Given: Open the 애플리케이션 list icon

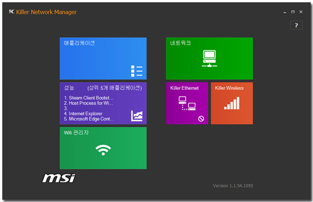Looking at the screenshot, I should [137, 71].
